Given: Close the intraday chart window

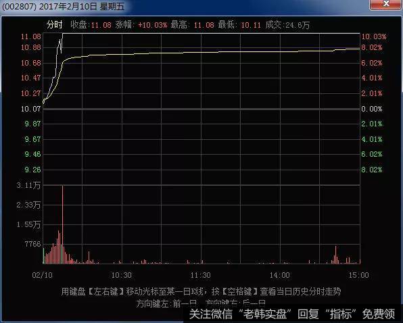Looking at the screenshot, I should (386, 4).
